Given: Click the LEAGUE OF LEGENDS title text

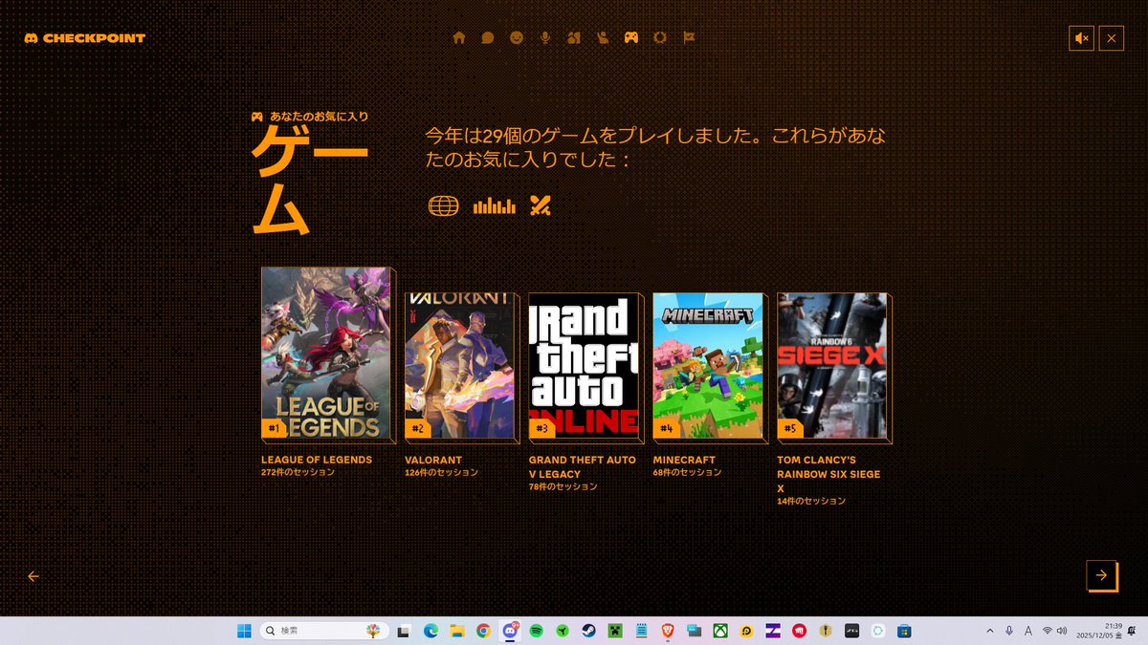Looking at the screenshot, I should coord(317,460).
